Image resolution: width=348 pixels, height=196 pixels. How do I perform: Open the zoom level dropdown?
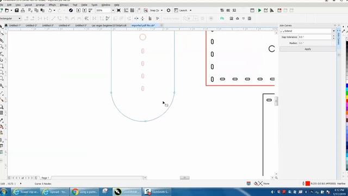[x=113, y=10]
